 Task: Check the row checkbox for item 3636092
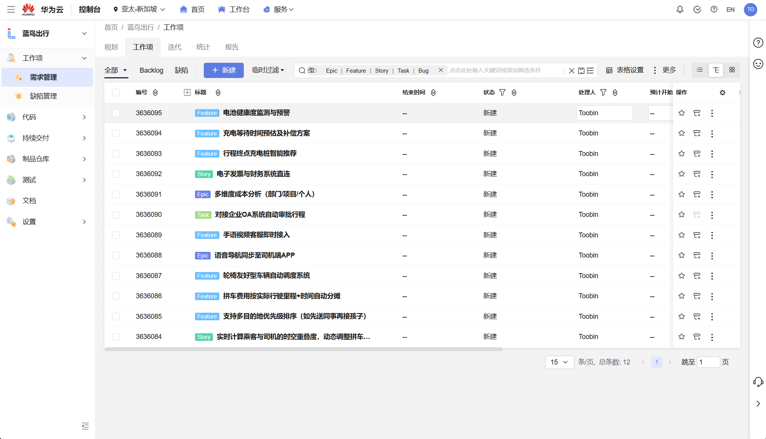116,174
